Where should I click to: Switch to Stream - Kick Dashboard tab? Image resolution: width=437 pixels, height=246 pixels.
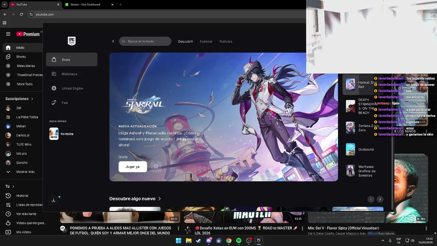90,4
